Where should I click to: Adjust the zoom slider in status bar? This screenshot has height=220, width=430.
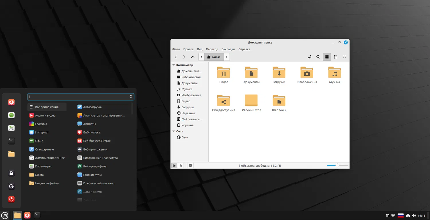pyautogui.click(x=337, y=165)
